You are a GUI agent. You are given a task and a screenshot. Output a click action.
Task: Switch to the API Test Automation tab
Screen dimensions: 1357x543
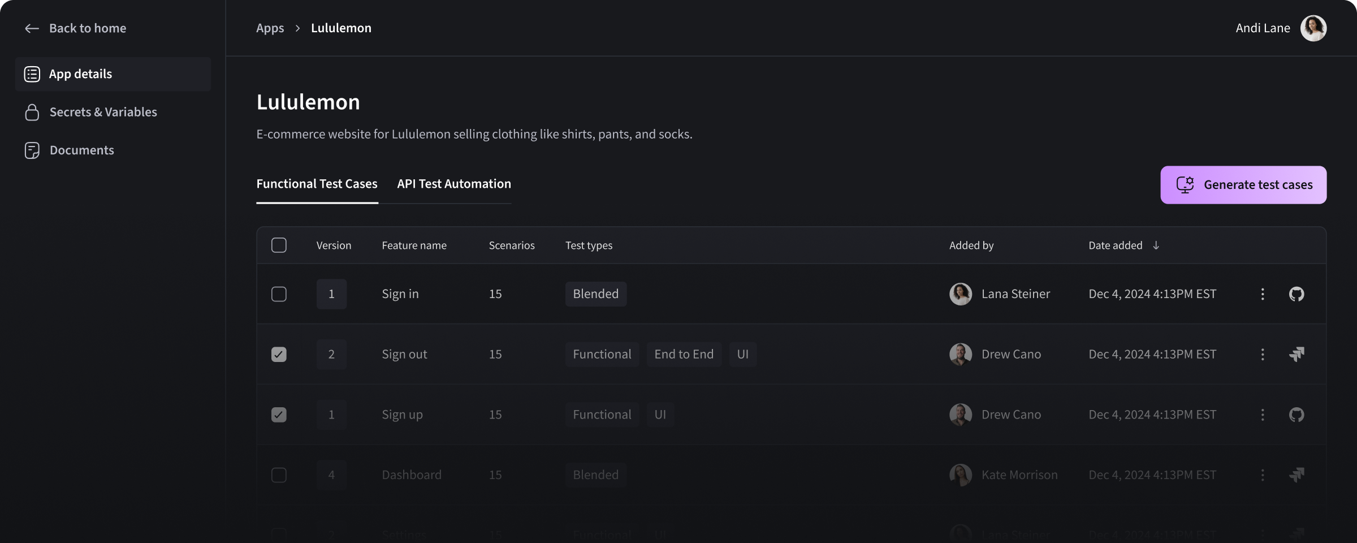(453, 184)
